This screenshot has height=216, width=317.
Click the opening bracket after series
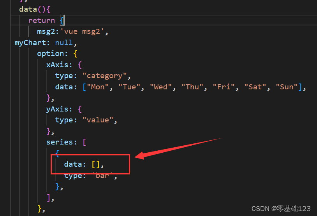pos(85,142)
